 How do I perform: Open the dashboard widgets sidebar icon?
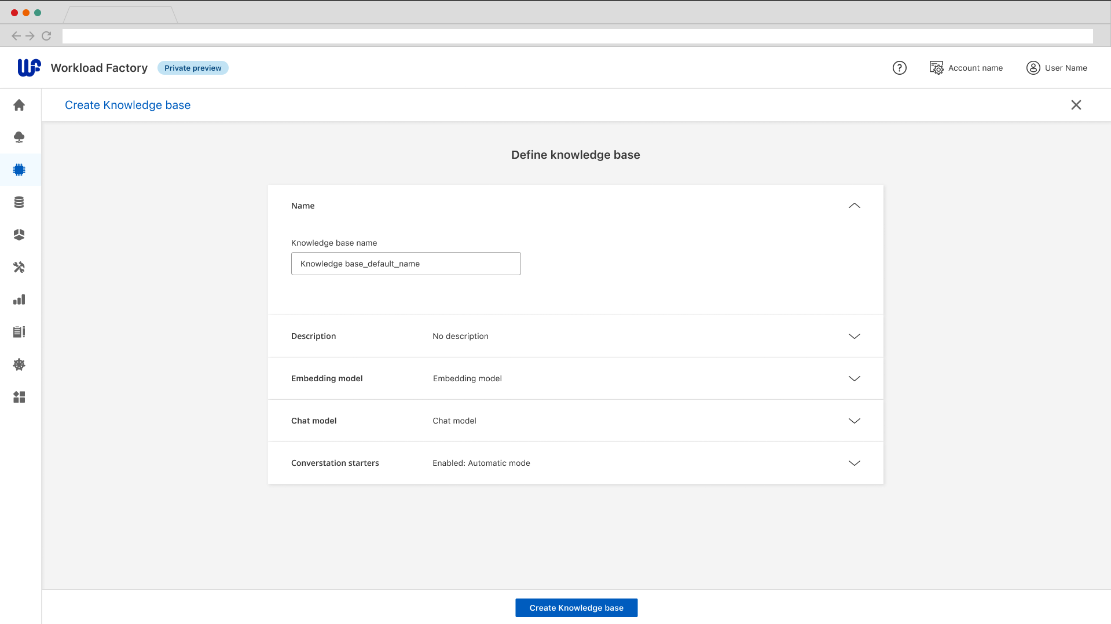click(x=19, y=397)
